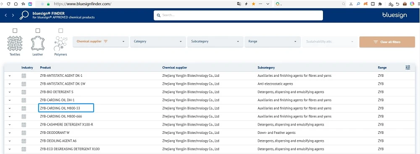Open the Range filter dropdown
Viewport: 420px width, 154px height.
[273, 42]
